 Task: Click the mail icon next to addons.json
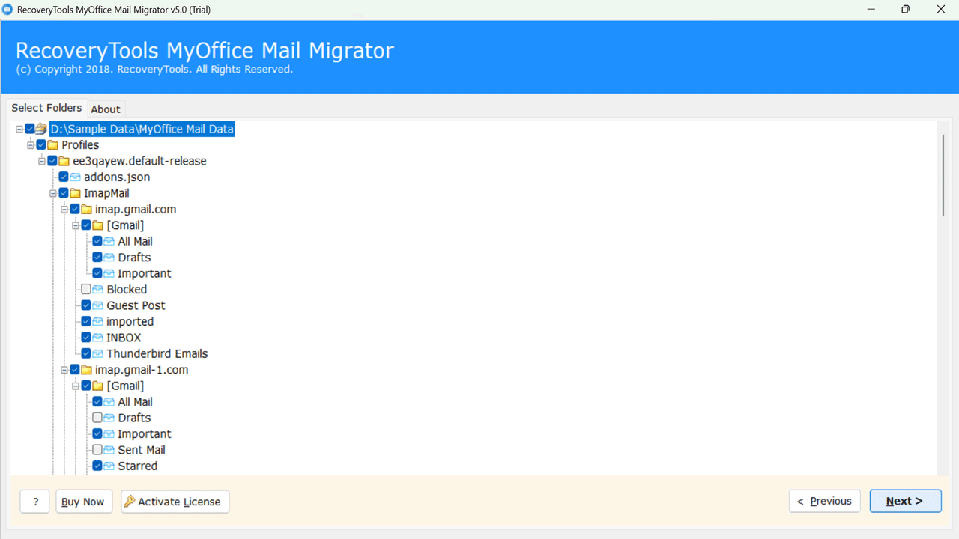pos(75,177)
